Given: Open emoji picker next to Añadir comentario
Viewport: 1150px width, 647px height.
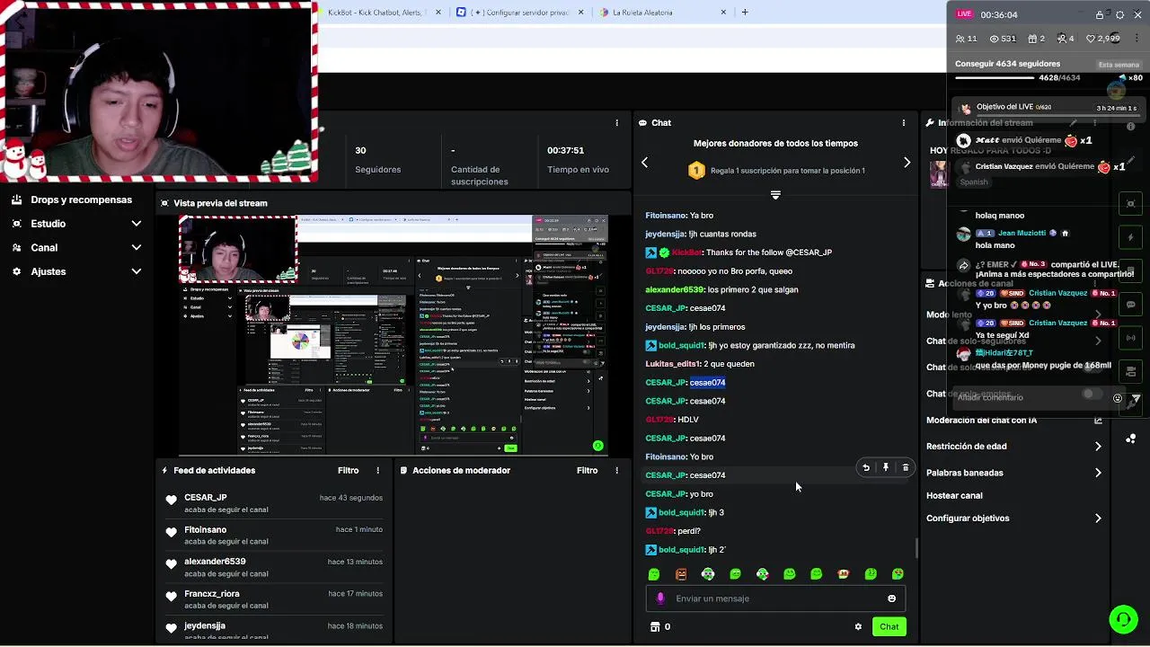Looking at the screenshot, I should [x=1118, y=398].
